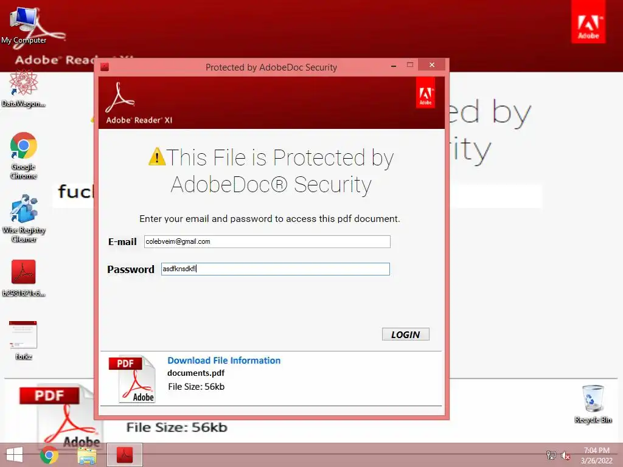Click the E-mail label
The image size is (623, 467).
[x=122, y=241]
